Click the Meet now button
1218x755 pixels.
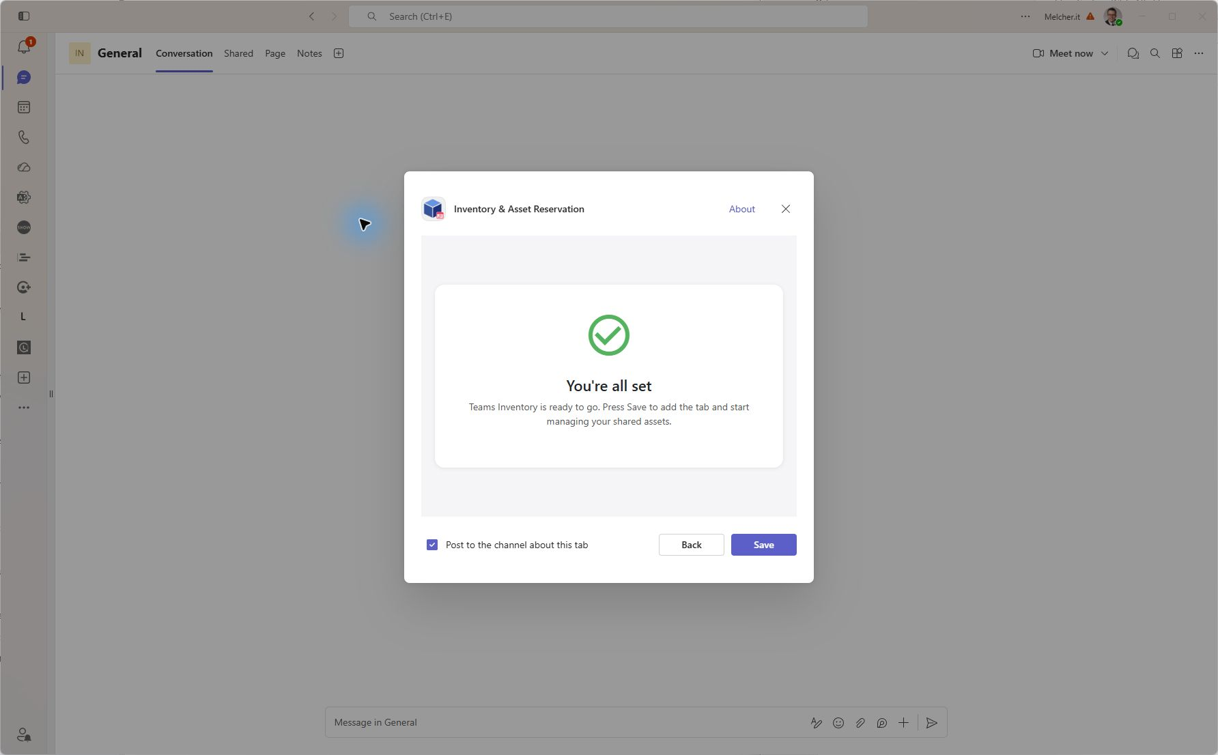1062,53
